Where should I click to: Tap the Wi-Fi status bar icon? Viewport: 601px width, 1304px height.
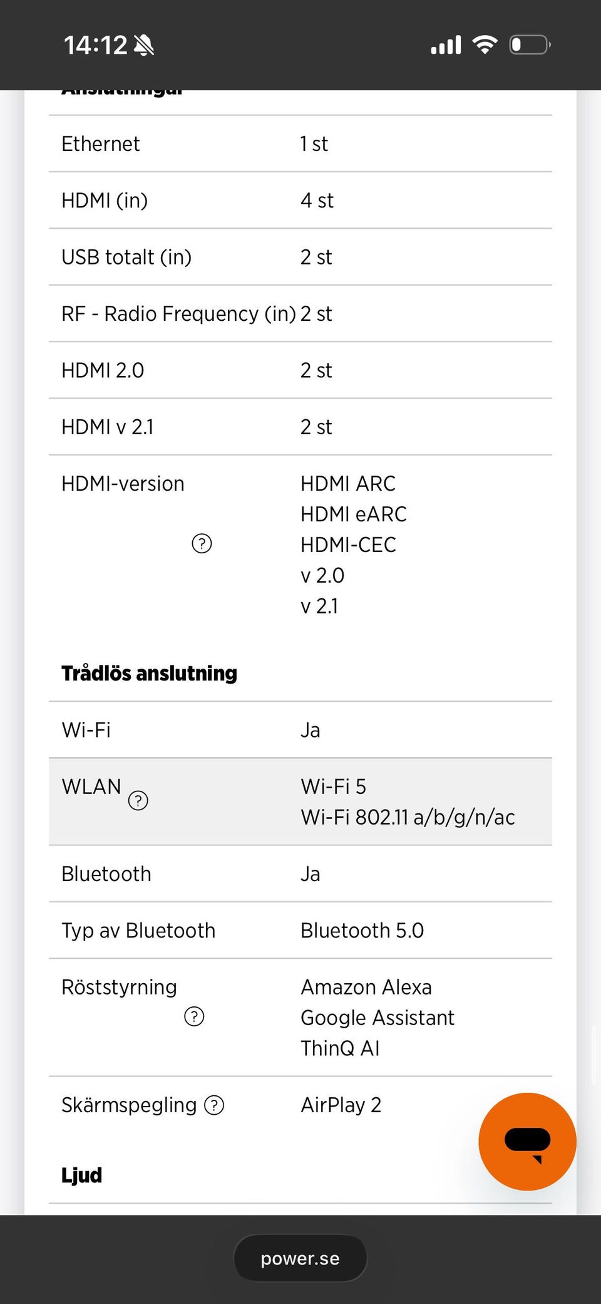coord(485,44)
